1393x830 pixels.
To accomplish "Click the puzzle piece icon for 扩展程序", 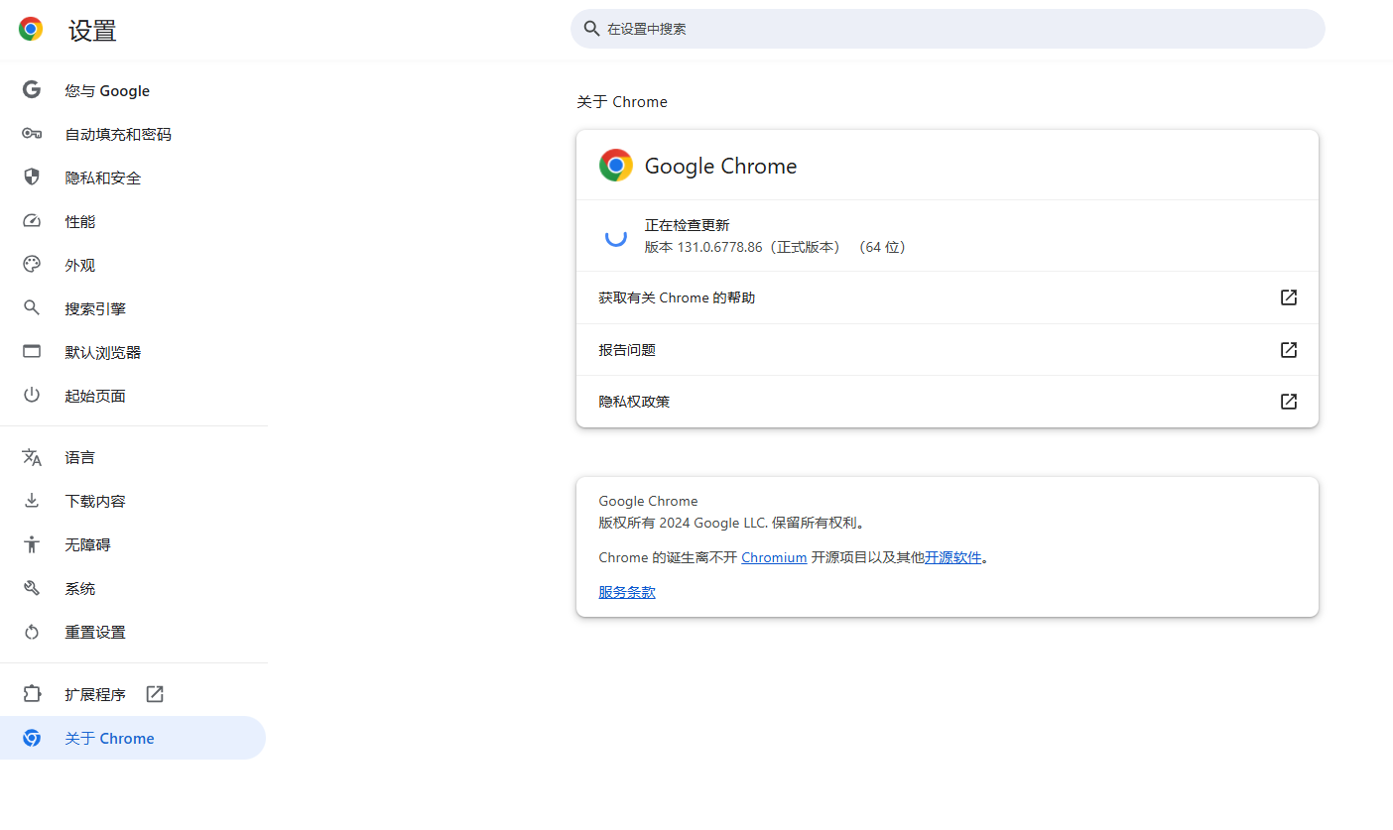I will click(x=32, y=694).
